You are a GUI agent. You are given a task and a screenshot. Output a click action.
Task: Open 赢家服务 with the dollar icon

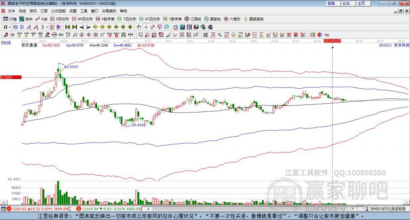(x=253, y=19)
